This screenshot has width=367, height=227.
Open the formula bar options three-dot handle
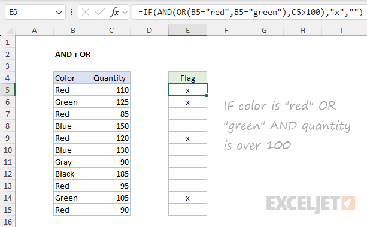(x=72, y=12)
